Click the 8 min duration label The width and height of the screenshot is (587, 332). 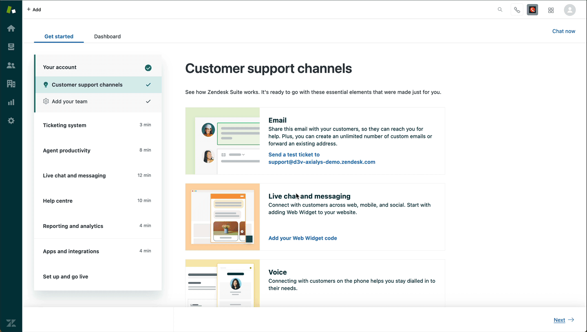tap(145, 150)
